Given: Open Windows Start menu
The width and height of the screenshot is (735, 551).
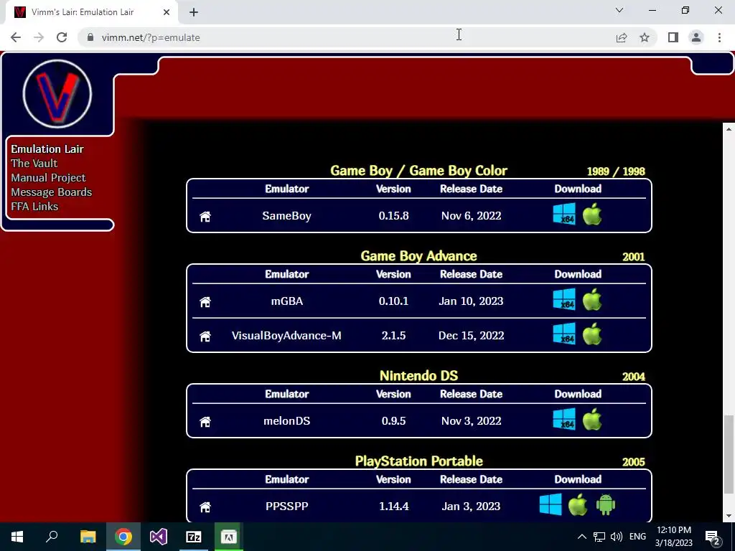Looking at the screenshot, I should [x=17, y=537].
